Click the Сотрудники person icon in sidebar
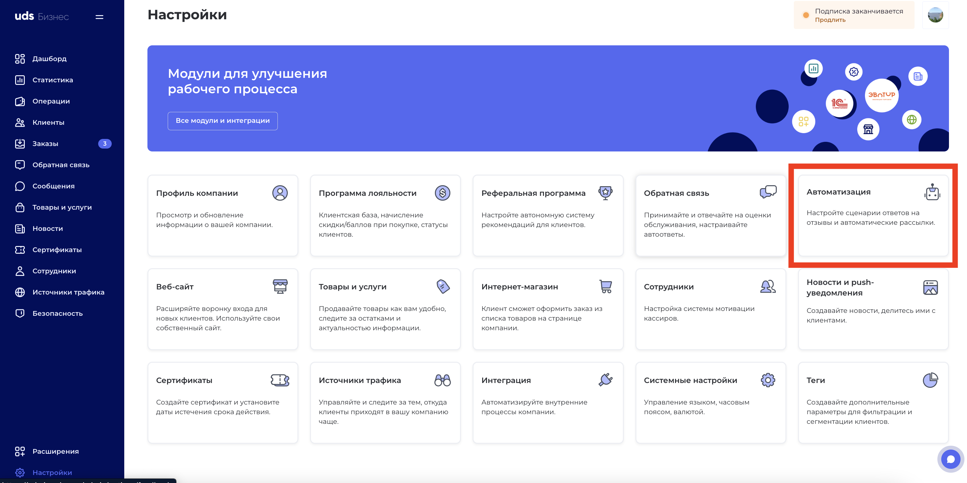Screen dimensions: 967x483 [x=20, y=271]
